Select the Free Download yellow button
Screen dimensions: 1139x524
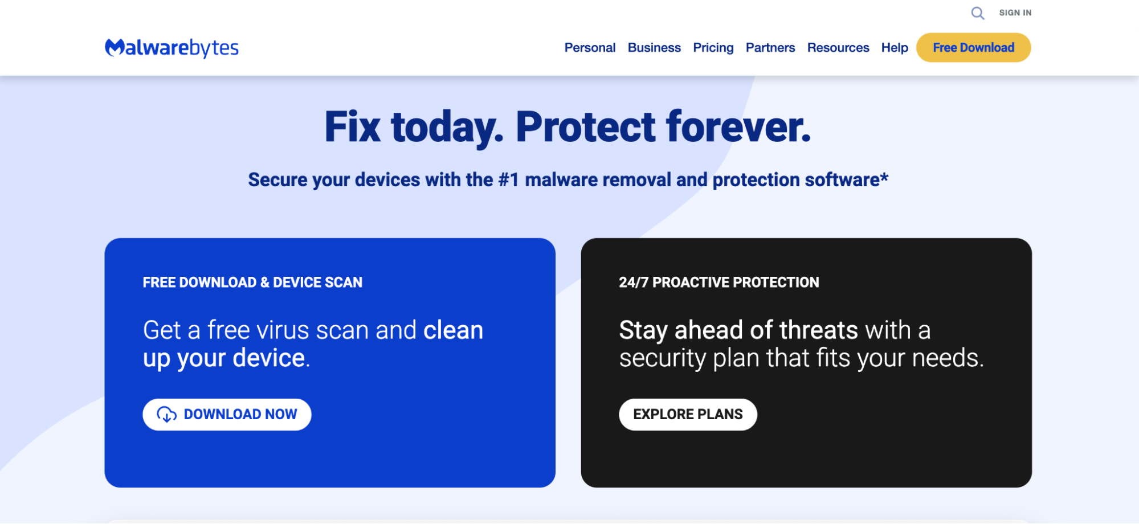coord(973,47)
